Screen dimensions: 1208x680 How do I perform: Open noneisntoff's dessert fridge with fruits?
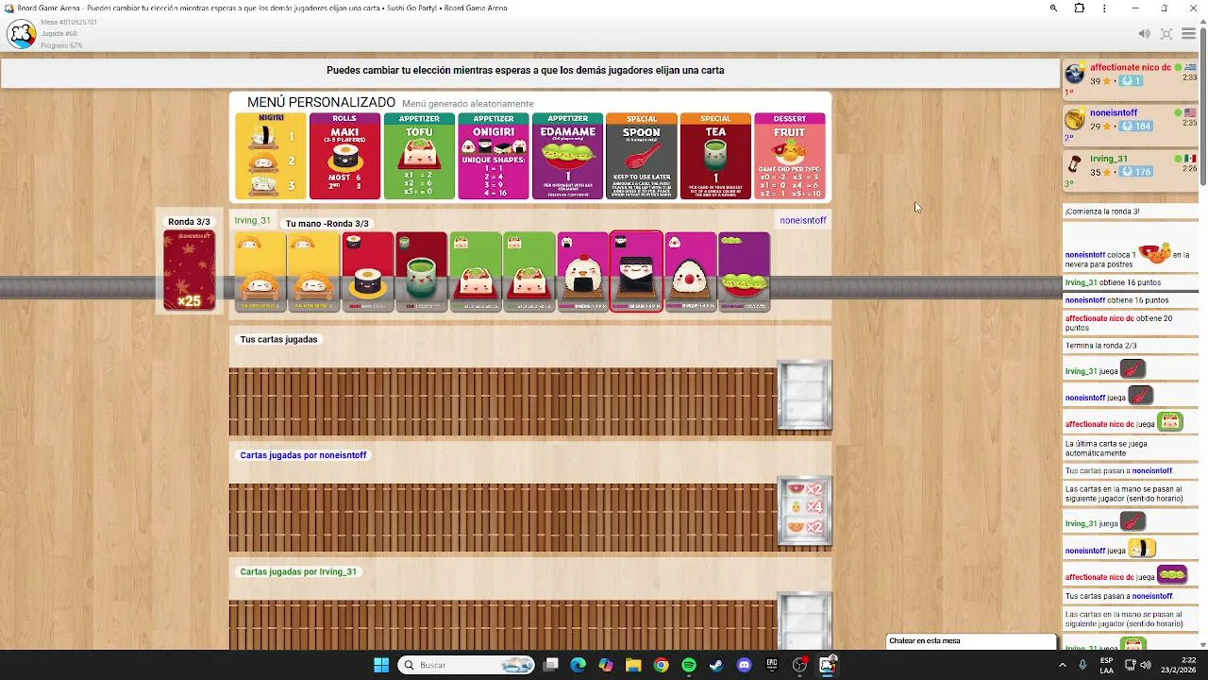tap(805, 512)
